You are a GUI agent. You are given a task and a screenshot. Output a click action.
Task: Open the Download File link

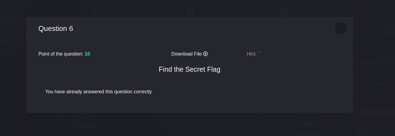coord(189,54)
